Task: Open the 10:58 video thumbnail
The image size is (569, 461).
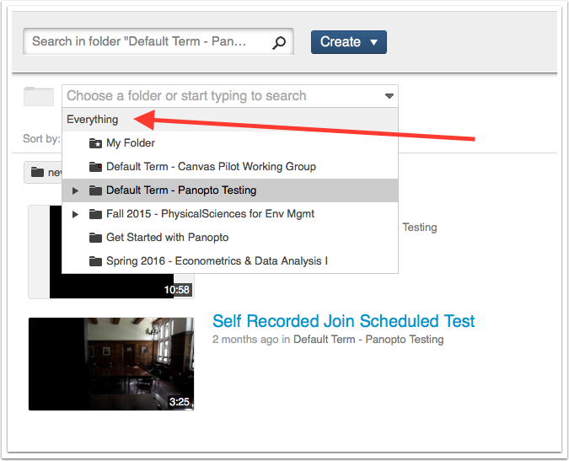Action: (111, 287)
